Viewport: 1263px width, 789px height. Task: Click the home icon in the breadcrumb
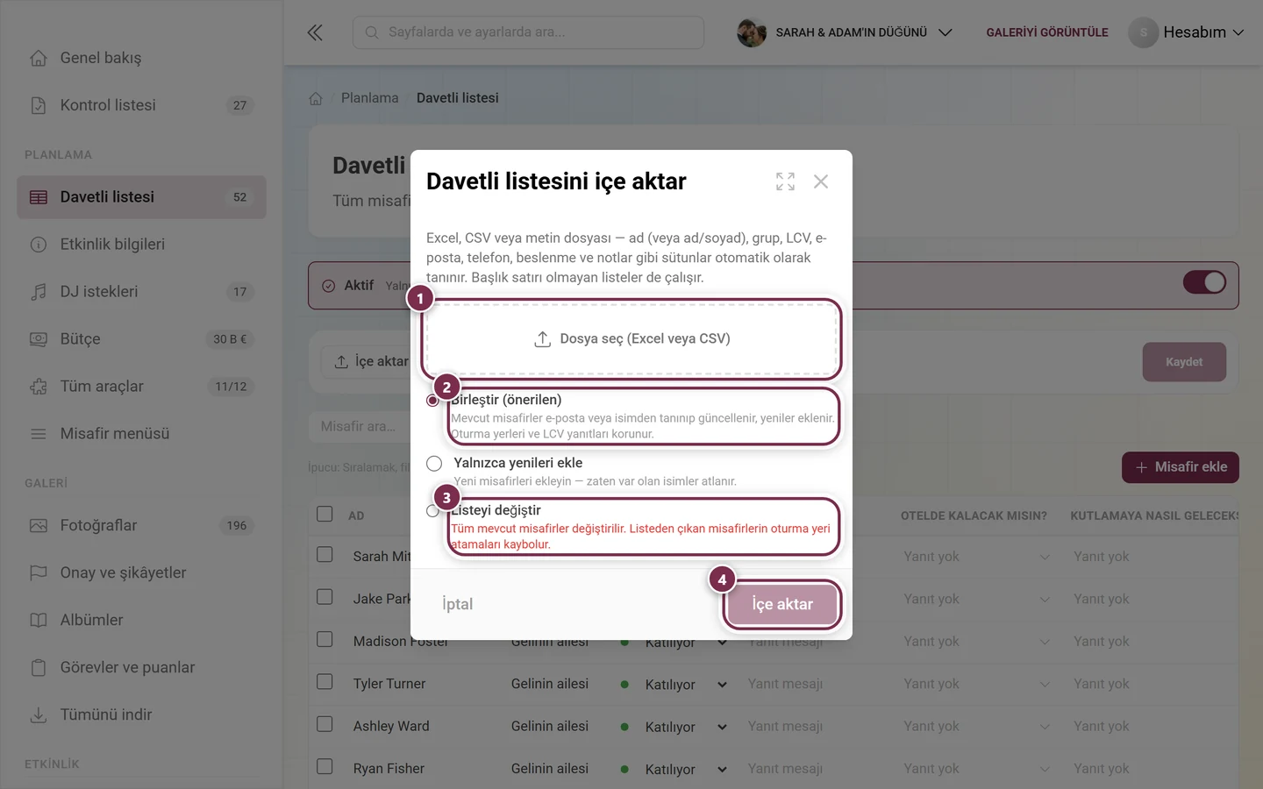[316, 98]
